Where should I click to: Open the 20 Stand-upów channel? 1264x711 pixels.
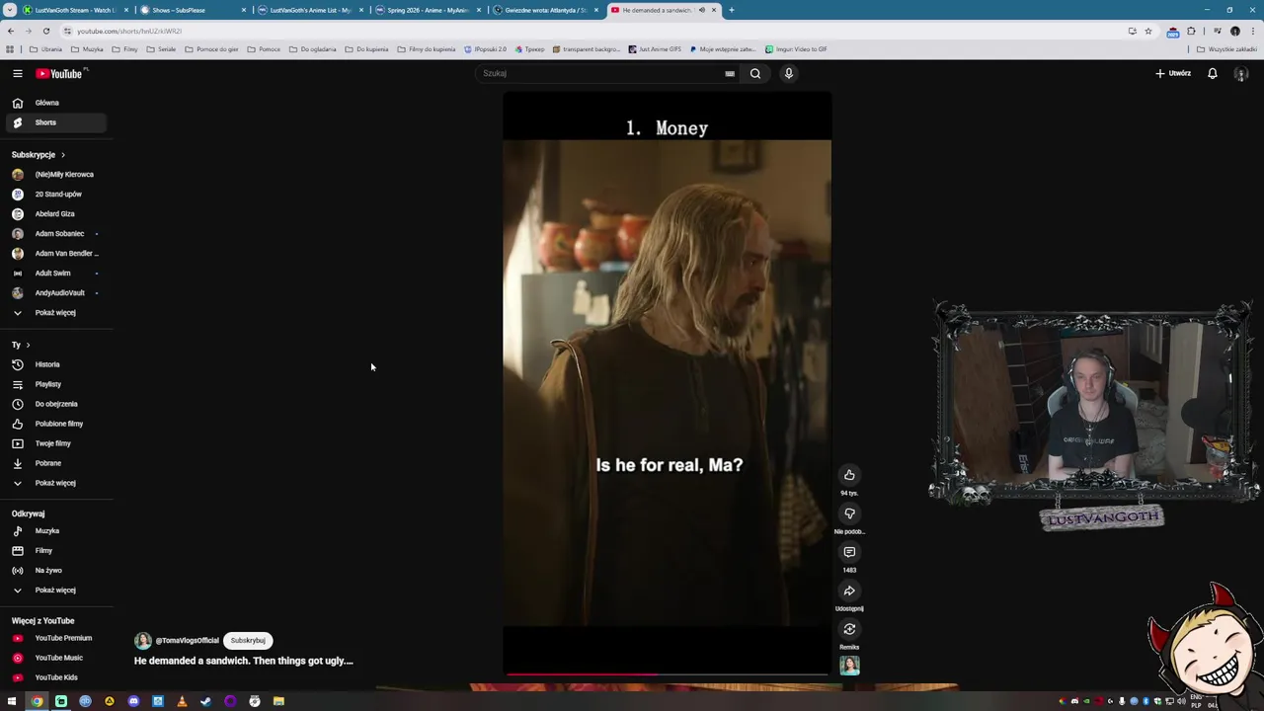point(56,195)
